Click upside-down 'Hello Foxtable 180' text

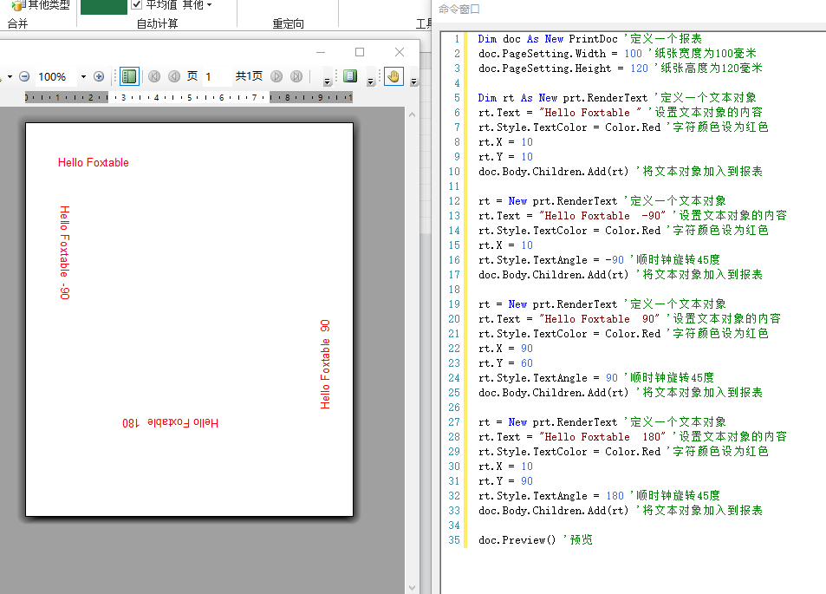[170, 422]
